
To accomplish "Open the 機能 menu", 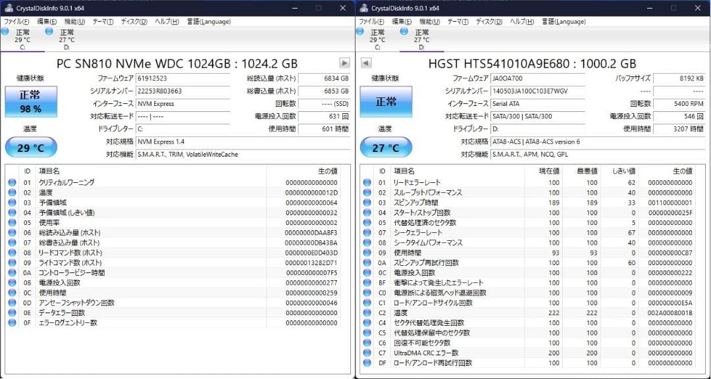I will (74, 20).
